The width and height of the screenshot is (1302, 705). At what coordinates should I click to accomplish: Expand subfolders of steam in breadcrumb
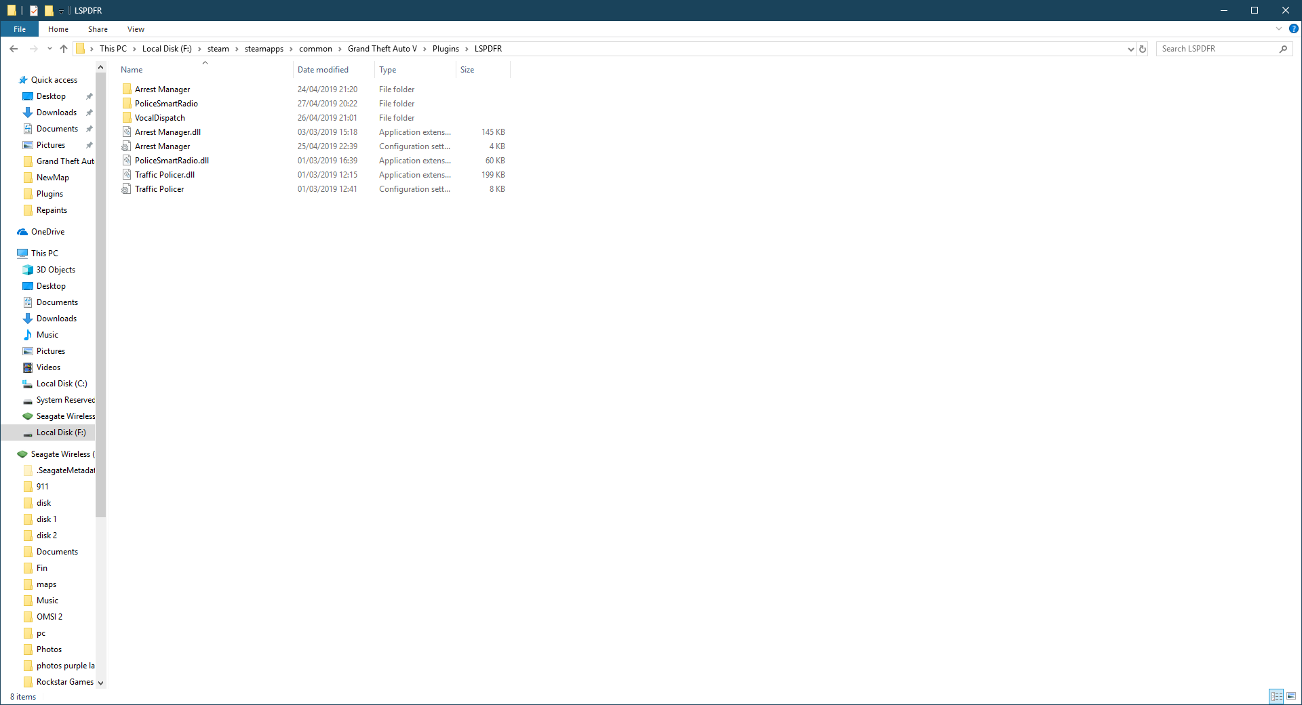[237, 49]
